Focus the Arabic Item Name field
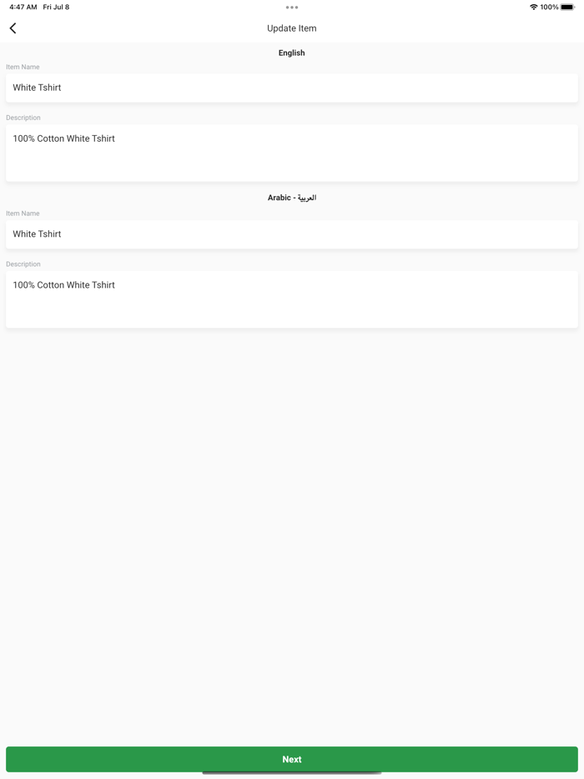584x779 pixels. pos(292,234)
